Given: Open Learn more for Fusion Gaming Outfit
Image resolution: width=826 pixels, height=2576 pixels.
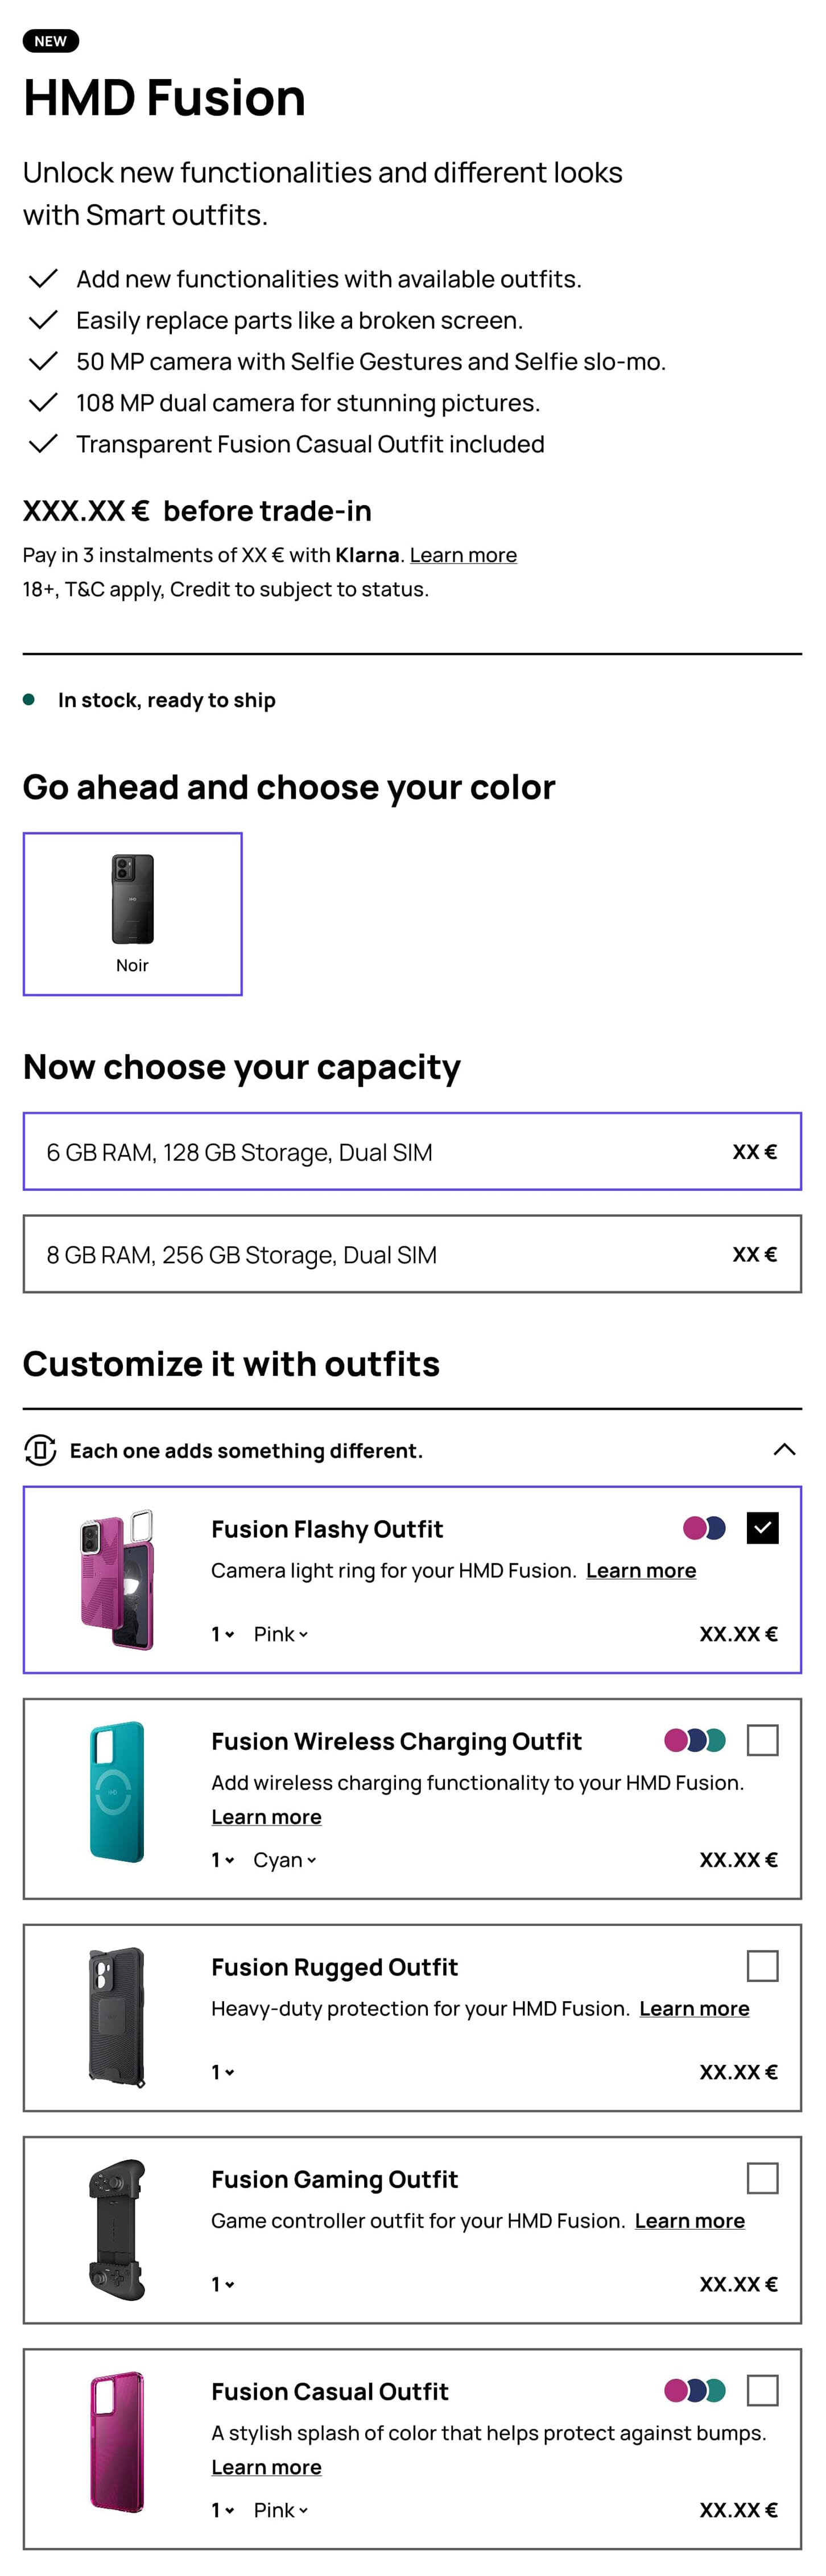Looking at the screenshot, I should (x=689, y=2221).
